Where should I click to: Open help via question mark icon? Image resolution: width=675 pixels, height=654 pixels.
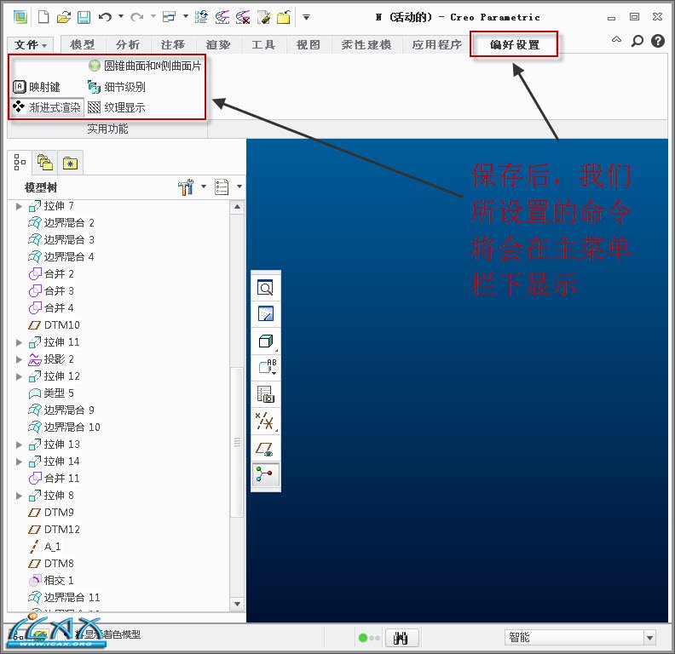[x=658, y=41]
